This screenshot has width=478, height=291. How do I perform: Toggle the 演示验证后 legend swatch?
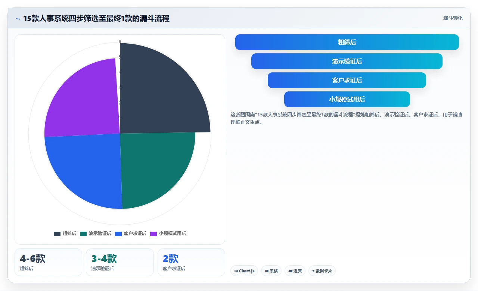click(x=83, y=234)
